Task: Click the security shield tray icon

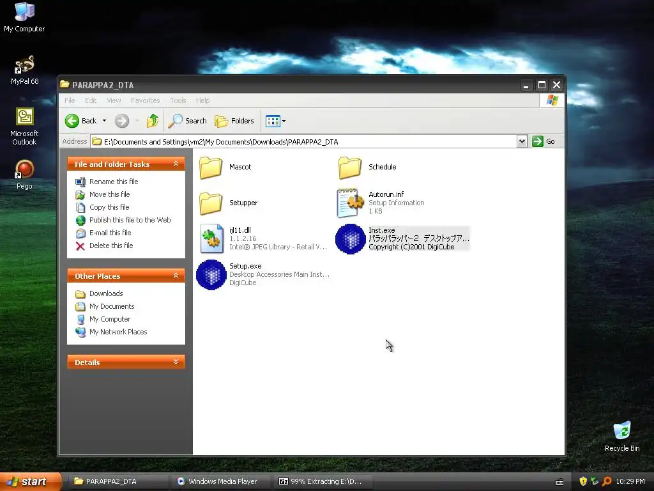Action: point(583,481)
